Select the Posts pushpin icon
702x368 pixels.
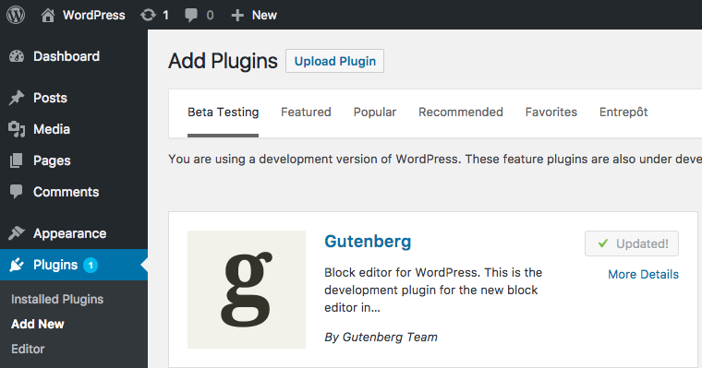[x=17, y=98]
